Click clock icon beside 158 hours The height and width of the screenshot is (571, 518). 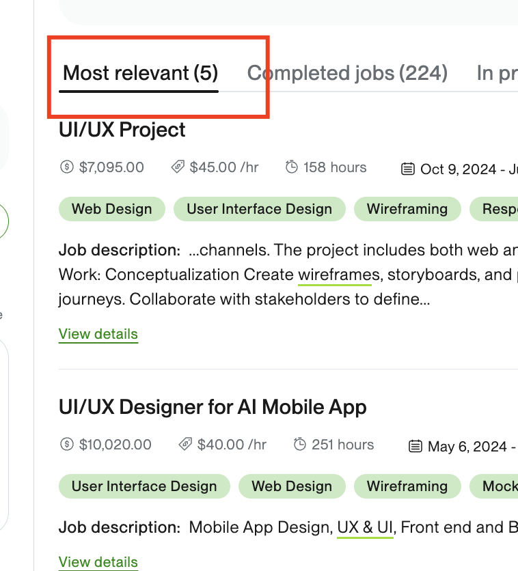point(291,167)
